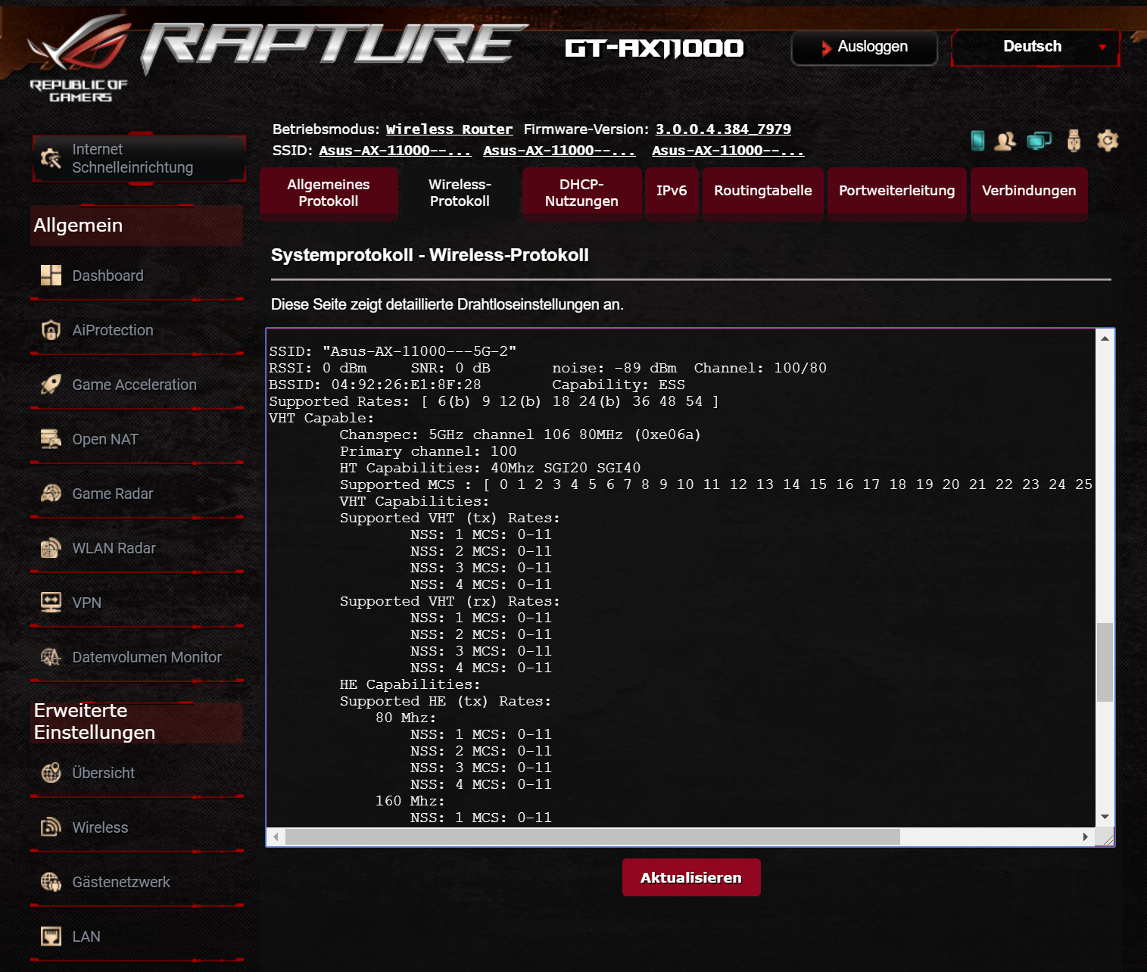
Task: Open the Dashboard sidebar item
Action: tap(108, 276)
